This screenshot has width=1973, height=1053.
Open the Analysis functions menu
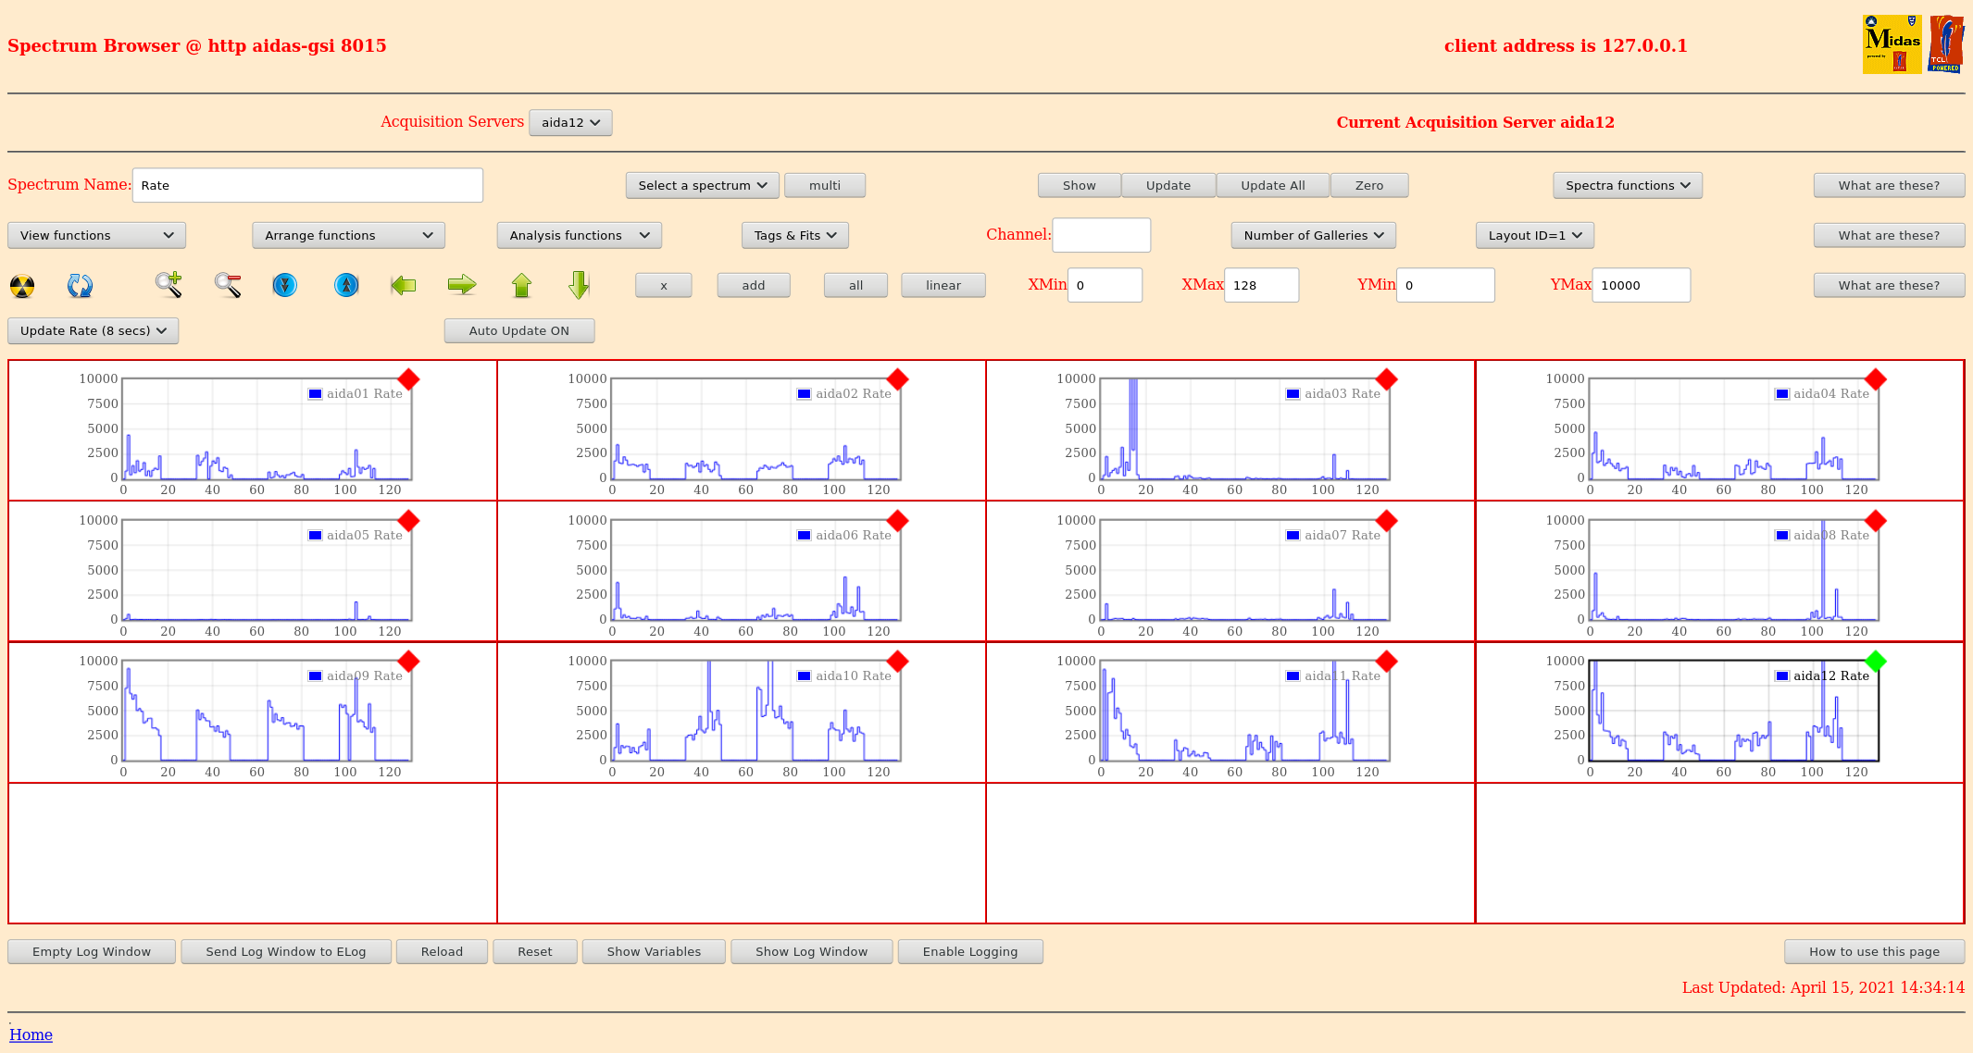click(x=579, y=235)
